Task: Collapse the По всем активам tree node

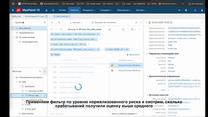Action: point(14,37)
